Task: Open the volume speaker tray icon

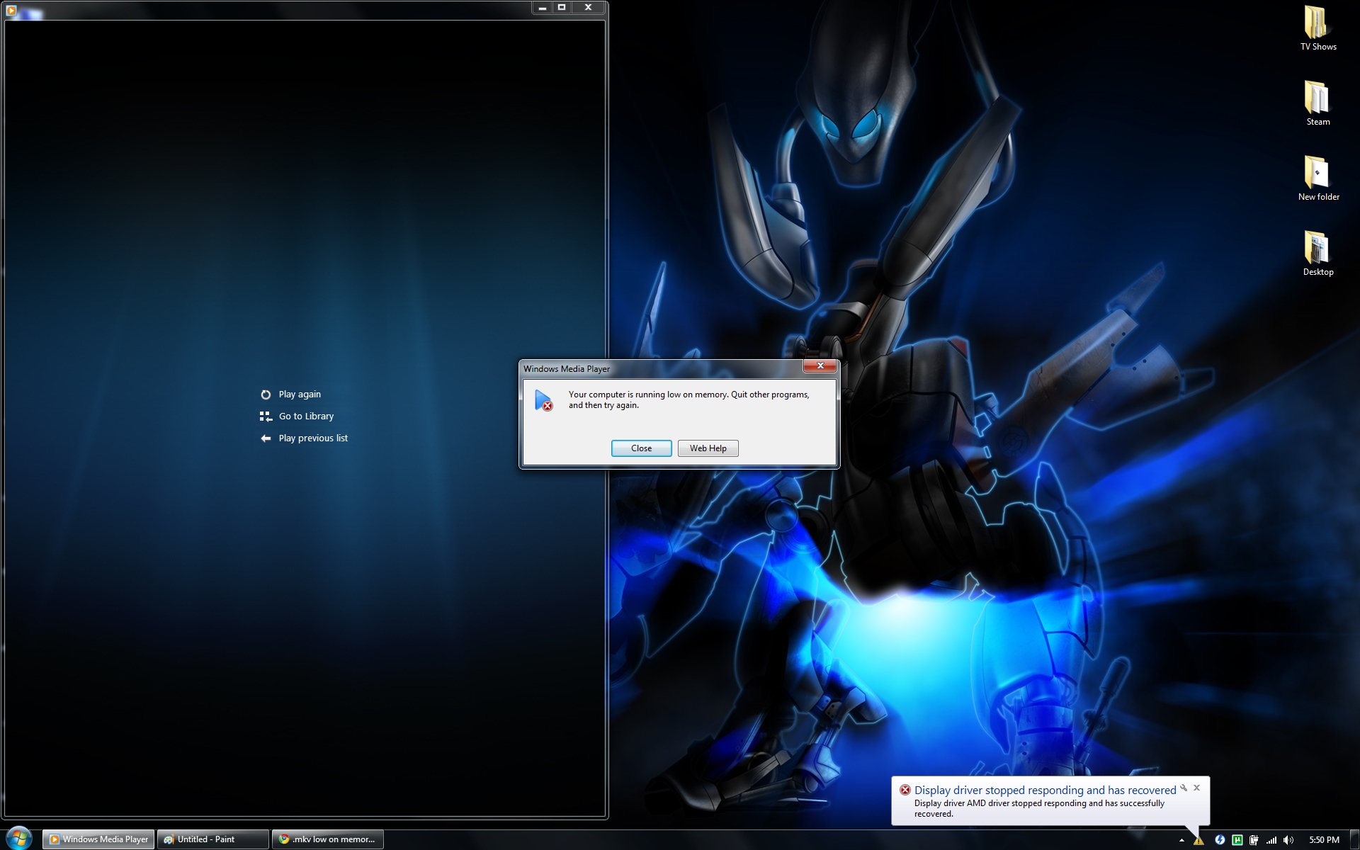Action: 1288,840
